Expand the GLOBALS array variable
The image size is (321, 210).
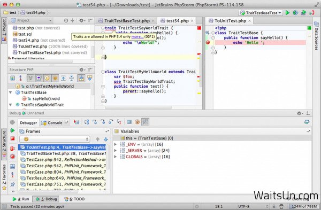click(x=116, y=157)
